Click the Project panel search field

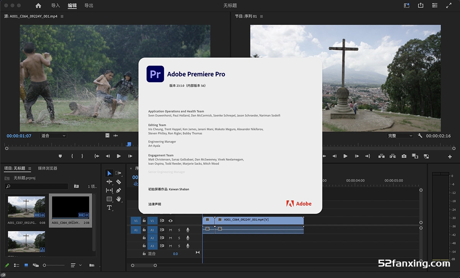pos(36,186)
